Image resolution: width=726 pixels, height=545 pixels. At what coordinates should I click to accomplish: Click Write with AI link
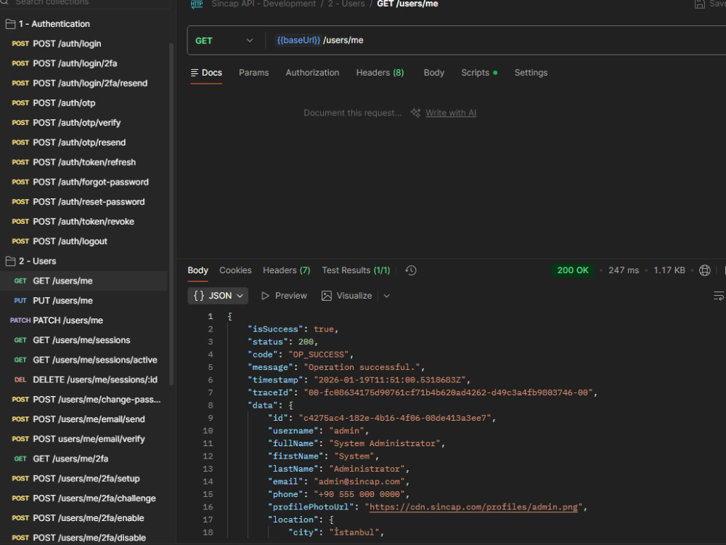point(451,113)
